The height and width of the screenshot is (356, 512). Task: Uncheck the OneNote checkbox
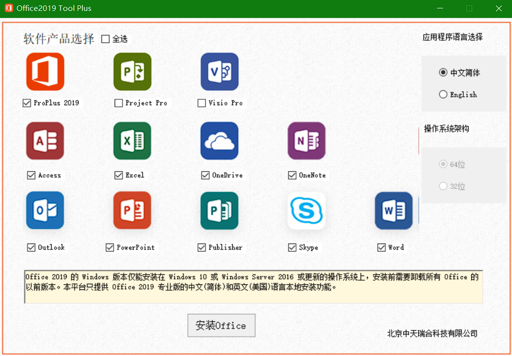[292, 175]
